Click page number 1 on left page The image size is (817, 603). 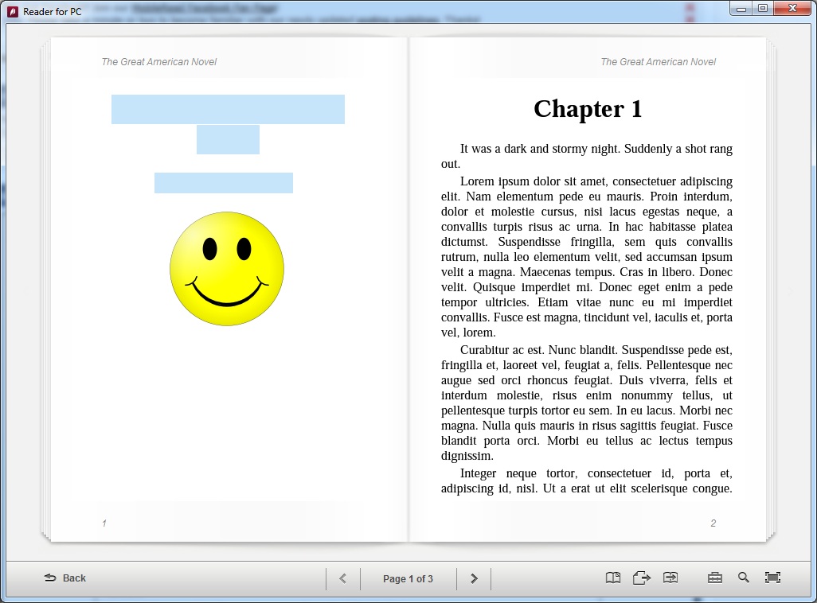tap(104, 523)
